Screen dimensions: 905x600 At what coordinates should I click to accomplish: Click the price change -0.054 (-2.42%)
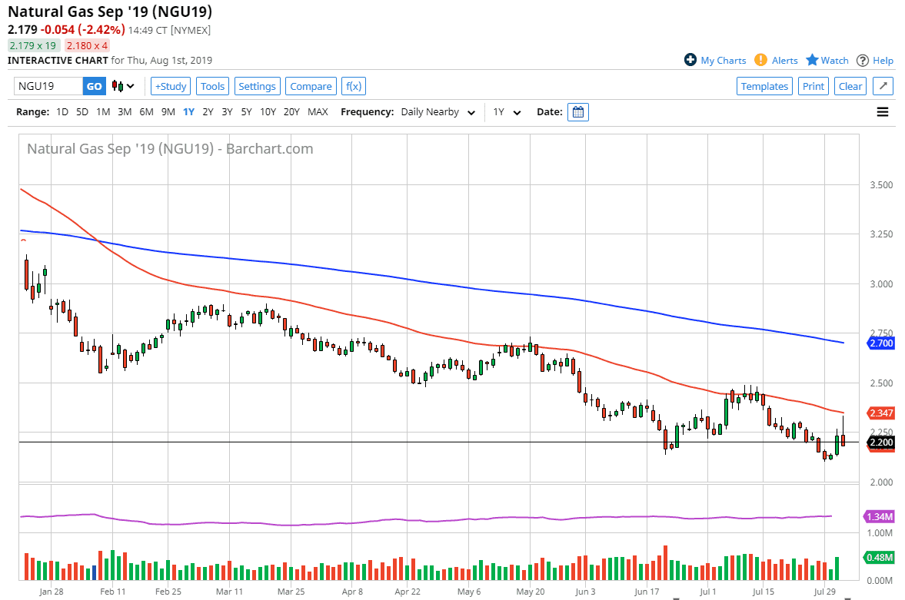tap(82, 29)
